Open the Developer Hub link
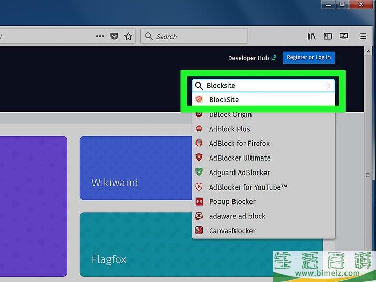This screenshot has height=282, width=376. tap(252, 58)
